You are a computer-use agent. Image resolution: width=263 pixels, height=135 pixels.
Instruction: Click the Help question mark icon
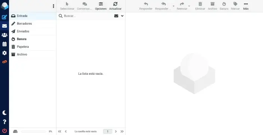pyautogui.click(x=5, y=122)
